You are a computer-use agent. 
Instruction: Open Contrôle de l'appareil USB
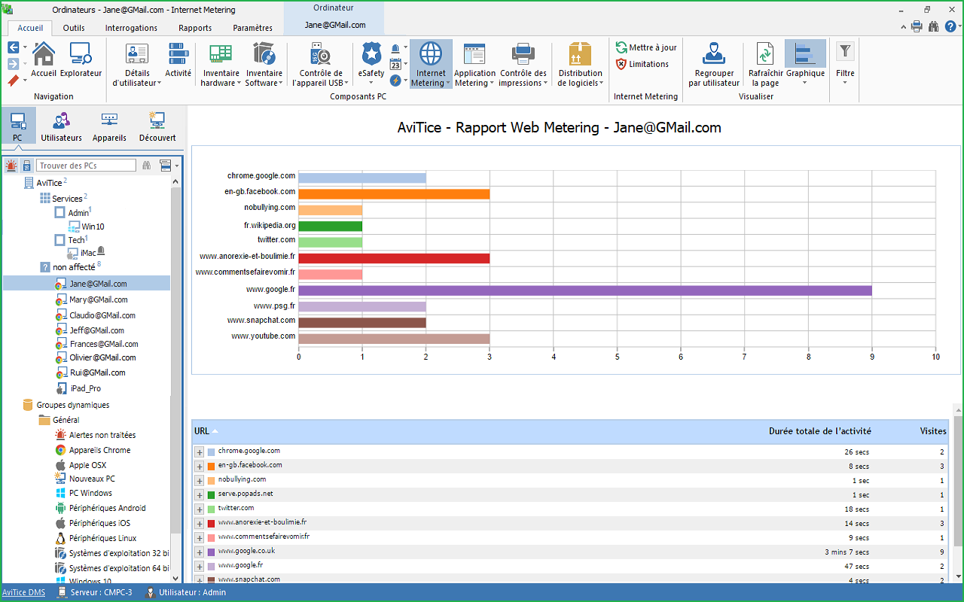(x=321, y=65)
